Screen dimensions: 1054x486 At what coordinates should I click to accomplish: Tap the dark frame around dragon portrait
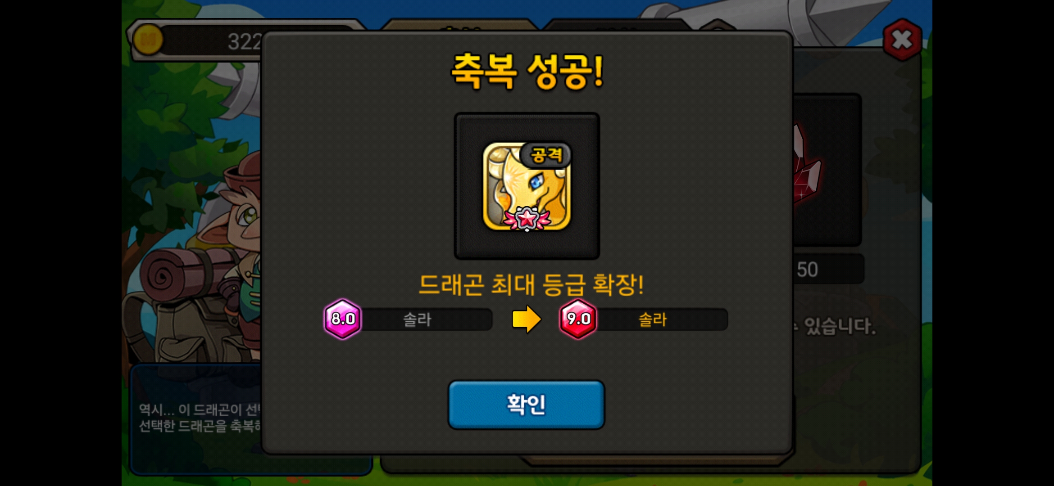pos(527,186)
